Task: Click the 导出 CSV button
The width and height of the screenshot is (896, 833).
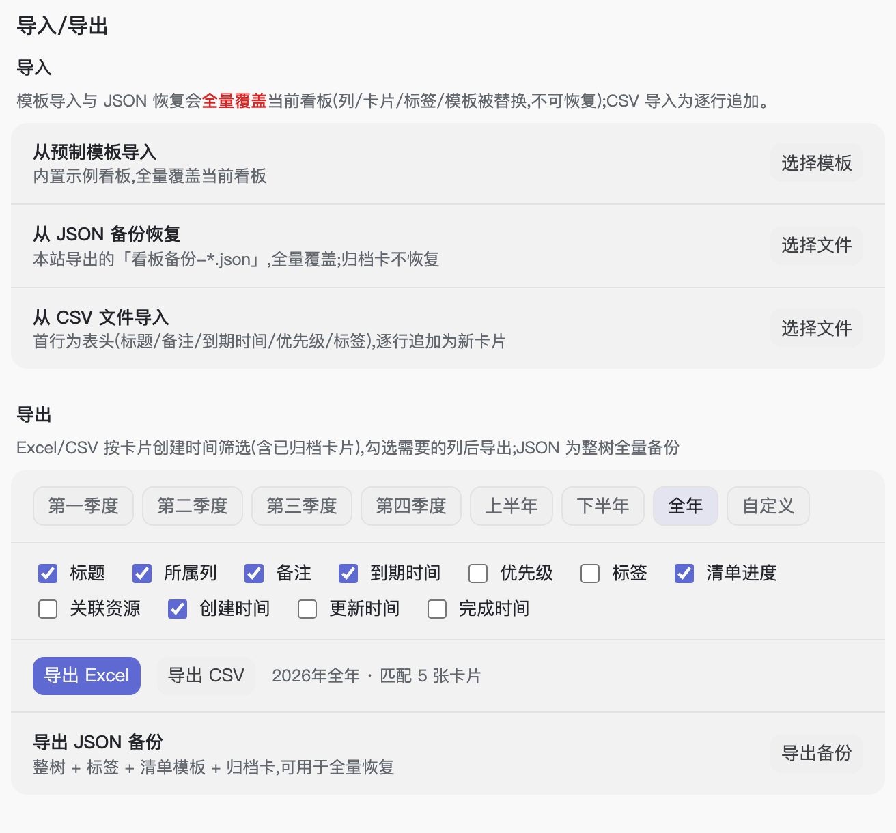Action: pos(206,676)
